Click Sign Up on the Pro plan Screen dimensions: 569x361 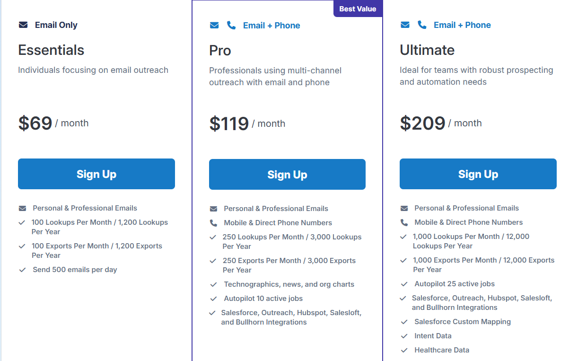(x=287, y=174)
